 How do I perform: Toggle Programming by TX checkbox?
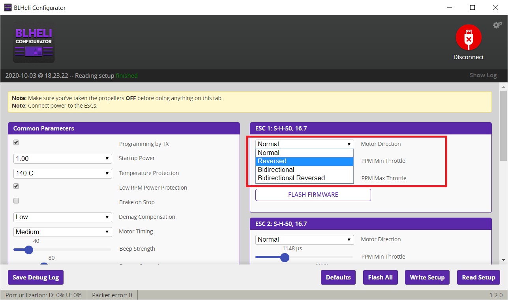(x=16, y=142)
